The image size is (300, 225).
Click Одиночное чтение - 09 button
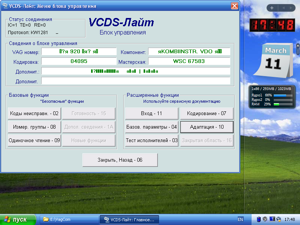[x=34, y=140]
